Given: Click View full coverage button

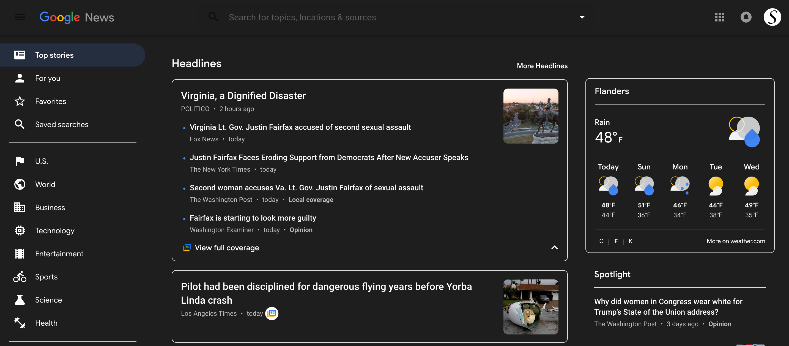Looking at the screenshot, I should [x=226, y=247].
